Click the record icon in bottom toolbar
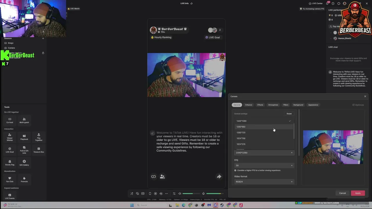 155,194
